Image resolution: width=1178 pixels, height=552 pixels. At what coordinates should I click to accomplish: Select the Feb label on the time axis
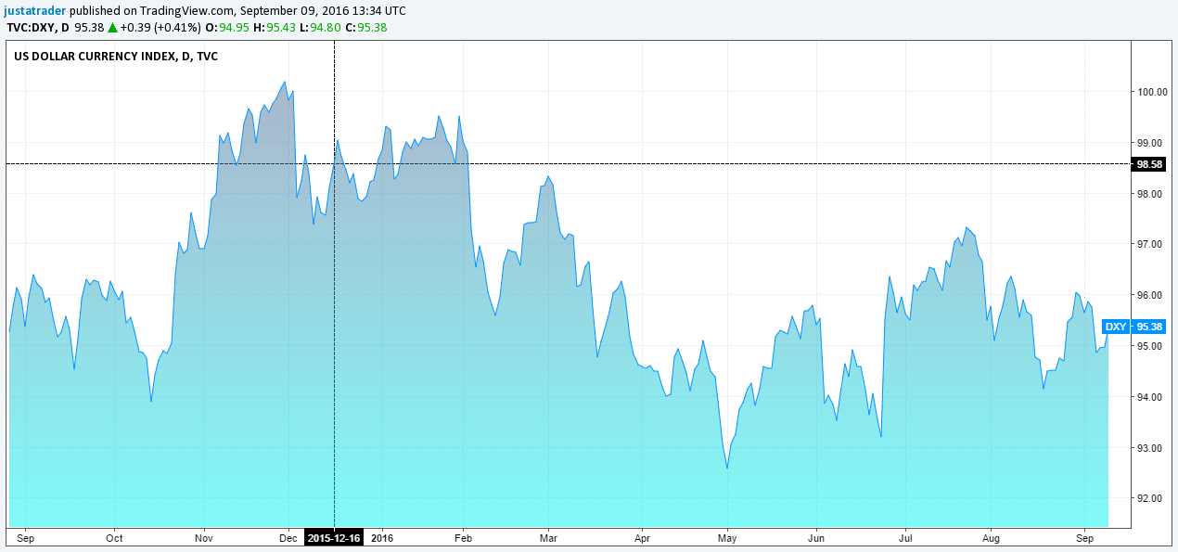tap(463, 537)
